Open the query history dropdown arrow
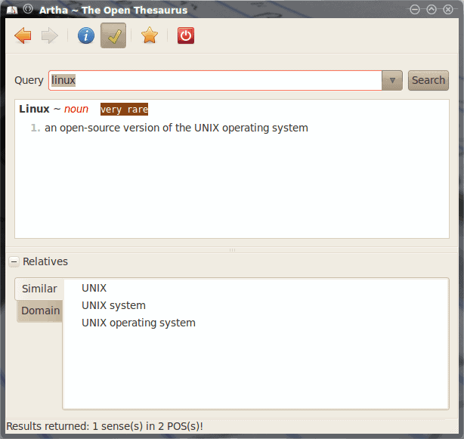 tap(391, 80)
